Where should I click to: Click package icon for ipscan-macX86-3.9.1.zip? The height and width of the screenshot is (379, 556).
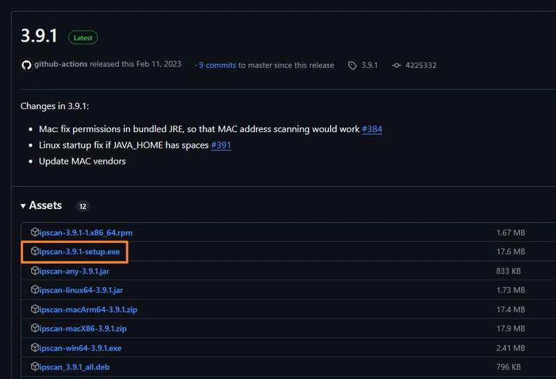35,328
